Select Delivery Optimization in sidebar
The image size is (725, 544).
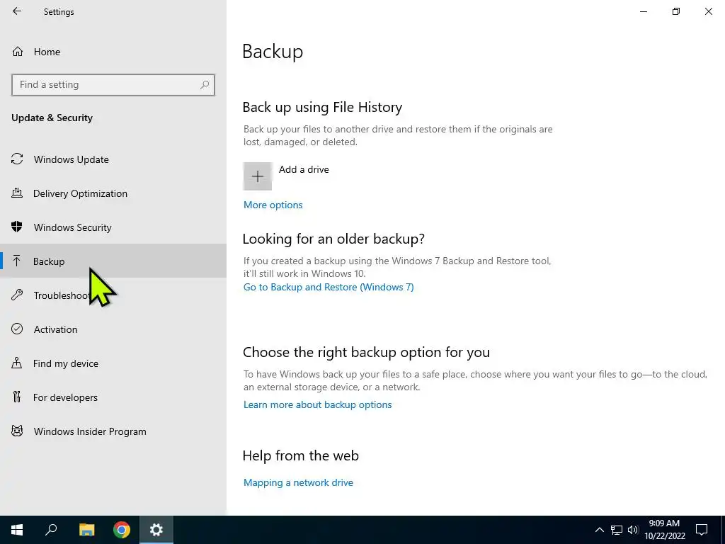[x=113, y=193]
